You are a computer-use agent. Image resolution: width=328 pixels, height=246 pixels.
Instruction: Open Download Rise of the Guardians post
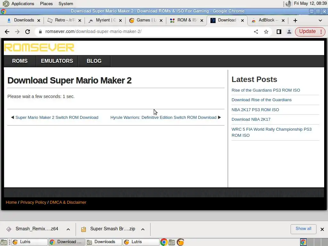coord(261,100)
